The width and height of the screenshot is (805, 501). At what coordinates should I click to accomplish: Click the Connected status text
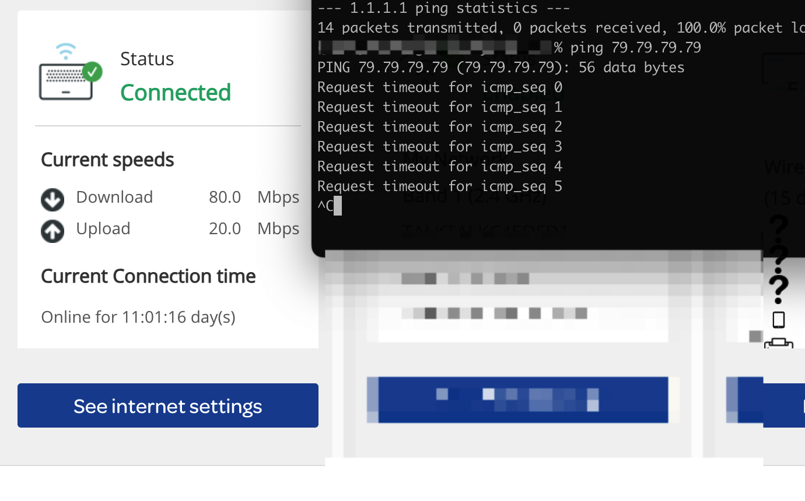point(176,92)
